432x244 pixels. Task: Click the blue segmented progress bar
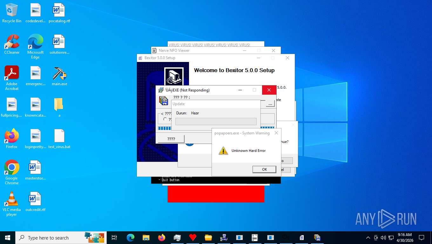coord(165,128)
